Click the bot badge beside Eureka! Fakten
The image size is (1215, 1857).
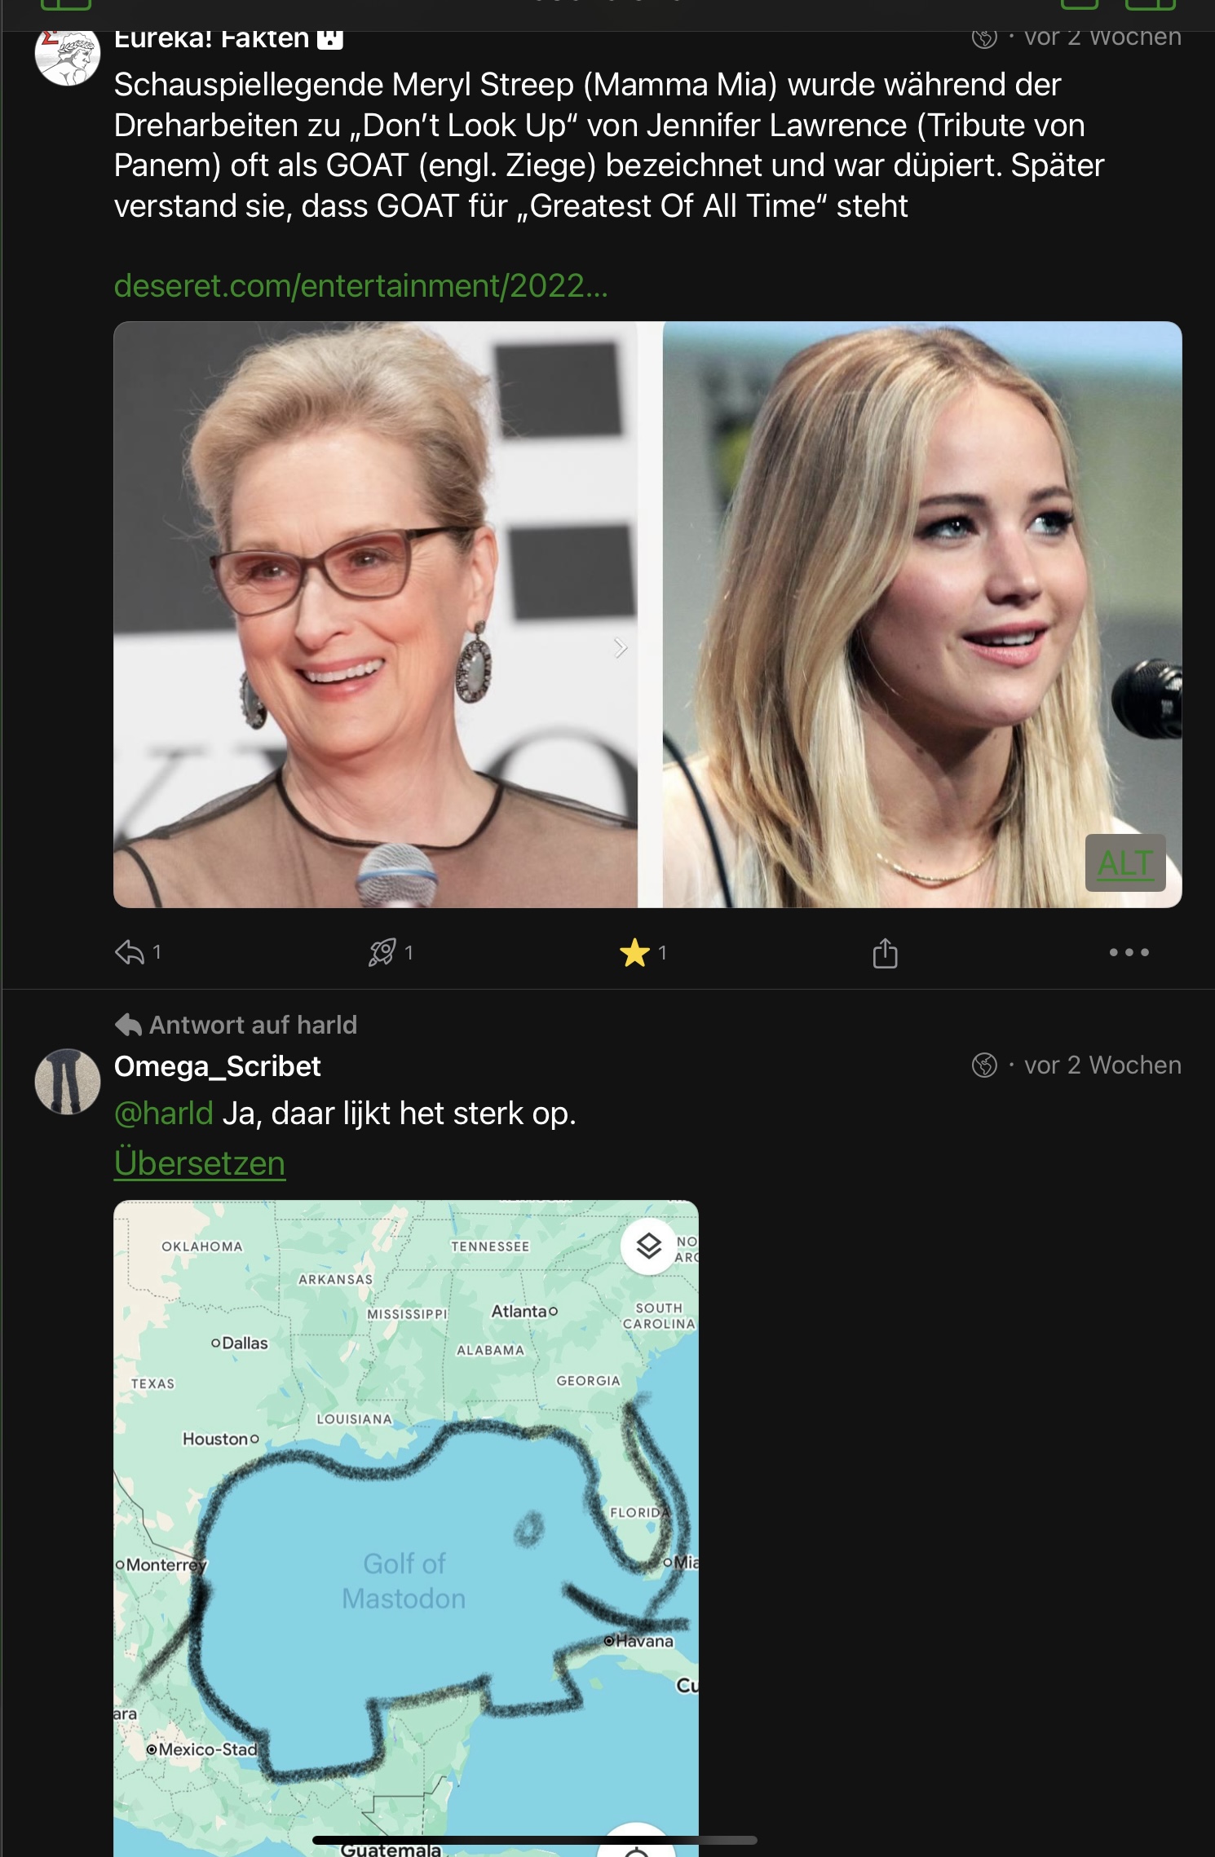[x=330, y=38]
